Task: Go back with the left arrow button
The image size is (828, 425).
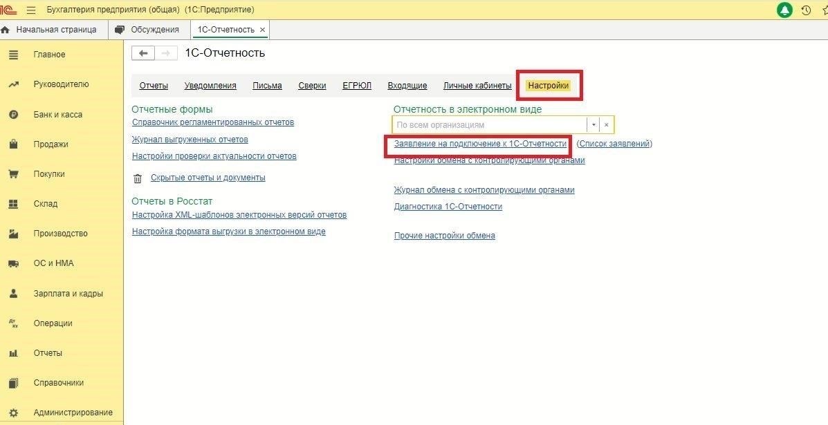Action: [142, 53]
